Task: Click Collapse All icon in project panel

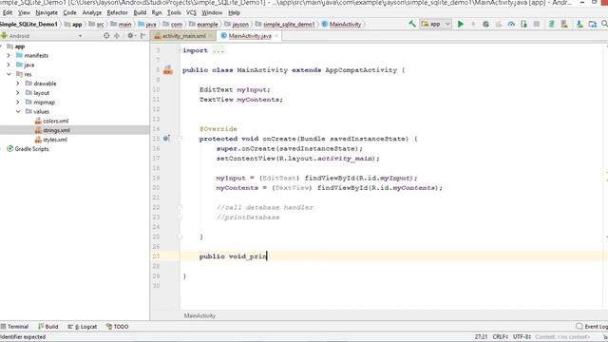Action: pos(117,36)
